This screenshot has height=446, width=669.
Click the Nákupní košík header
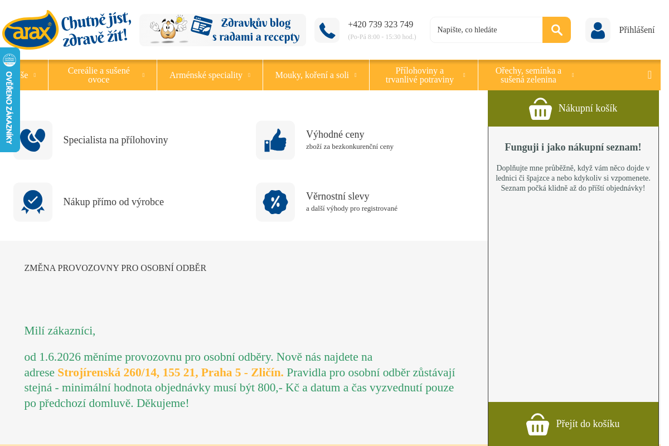click(573, 109)
